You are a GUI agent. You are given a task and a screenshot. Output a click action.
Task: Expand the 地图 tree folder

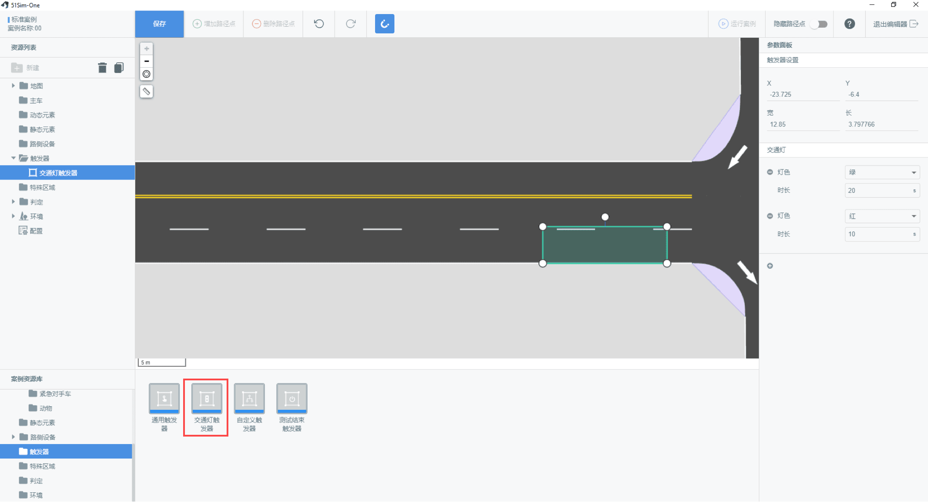click(x=13, y=86)
